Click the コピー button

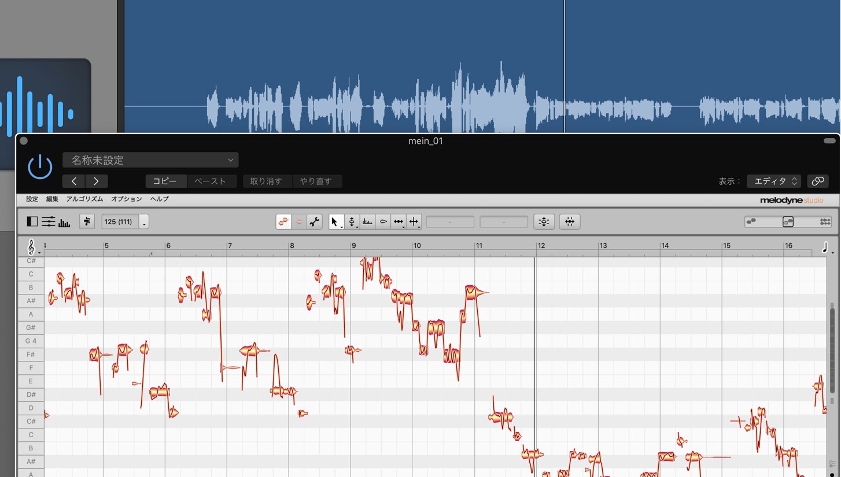pyautogui.click(x=165, y=181)
